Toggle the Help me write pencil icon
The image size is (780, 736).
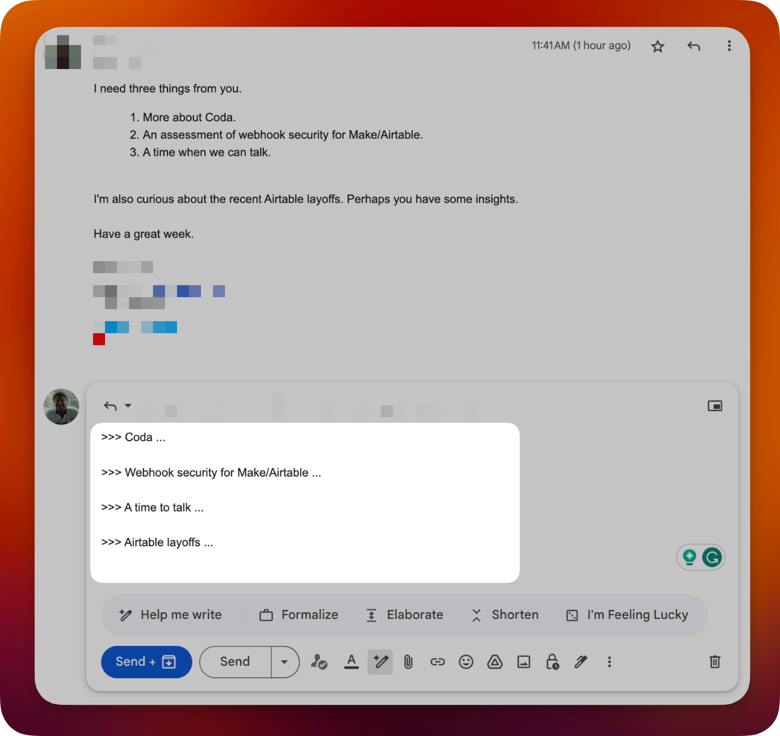tap(380, 662)
